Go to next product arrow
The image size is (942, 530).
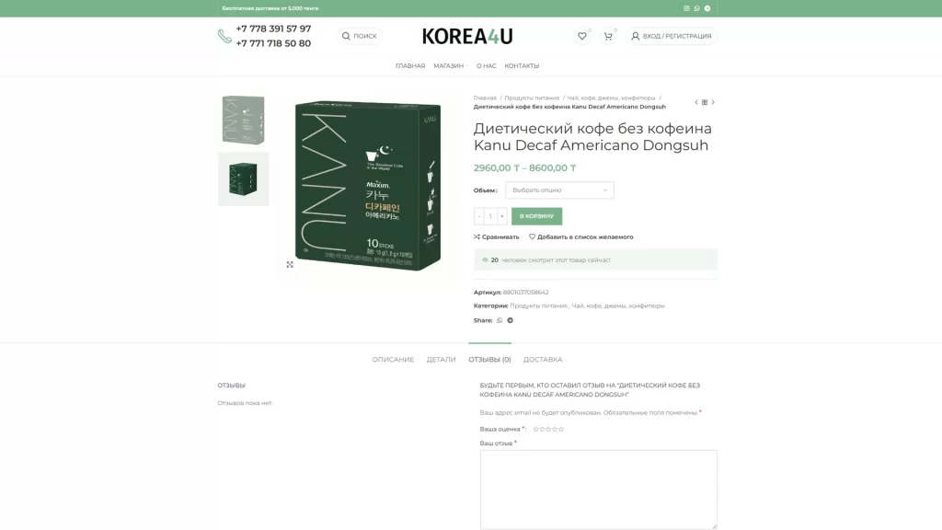(x=713, y=102)
